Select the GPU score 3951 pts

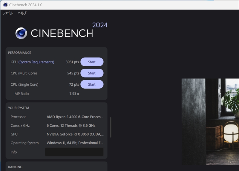coord(72,62)
